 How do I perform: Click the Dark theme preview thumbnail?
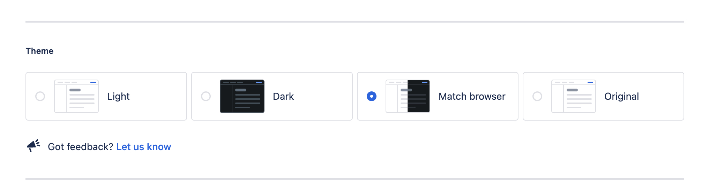(x=242, y=96)
